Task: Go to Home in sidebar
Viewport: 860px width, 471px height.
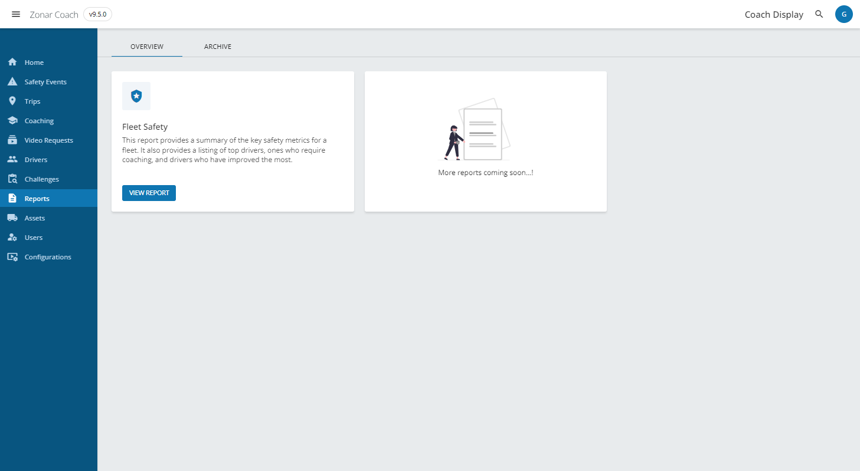Action: point(48,62)
